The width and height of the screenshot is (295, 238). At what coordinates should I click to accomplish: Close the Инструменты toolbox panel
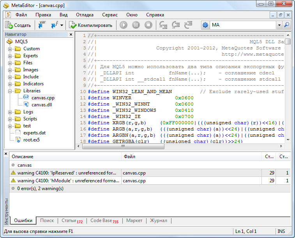(6, 153)
